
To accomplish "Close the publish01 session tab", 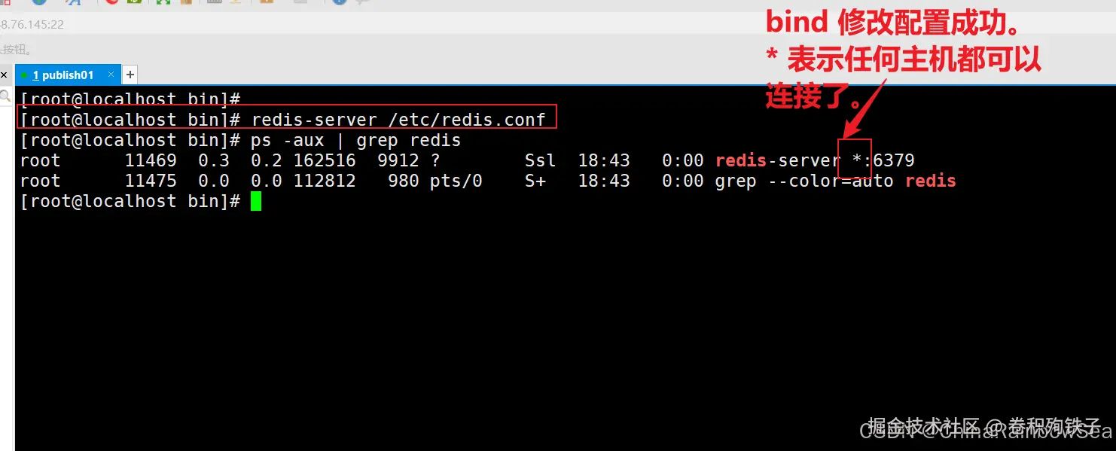I will coord(111,75).
